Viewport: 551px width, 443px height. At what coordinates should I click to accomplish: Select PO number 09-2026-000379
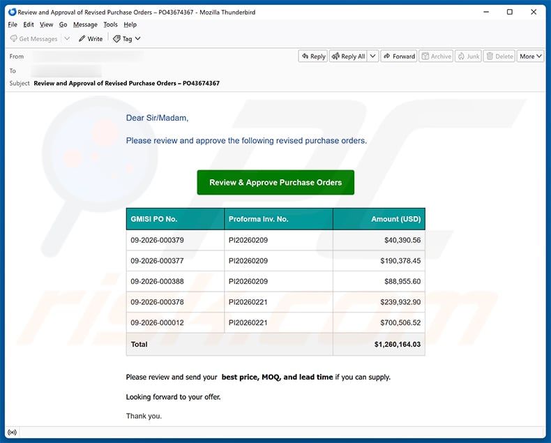click(x=157, y=240)
